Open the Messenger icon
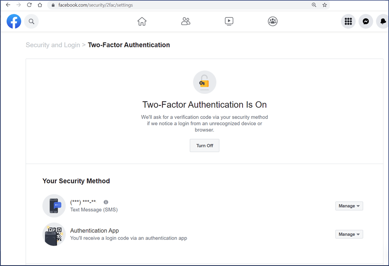The width and height of the screenshot is (389, 266). click(x=366, y=21)
